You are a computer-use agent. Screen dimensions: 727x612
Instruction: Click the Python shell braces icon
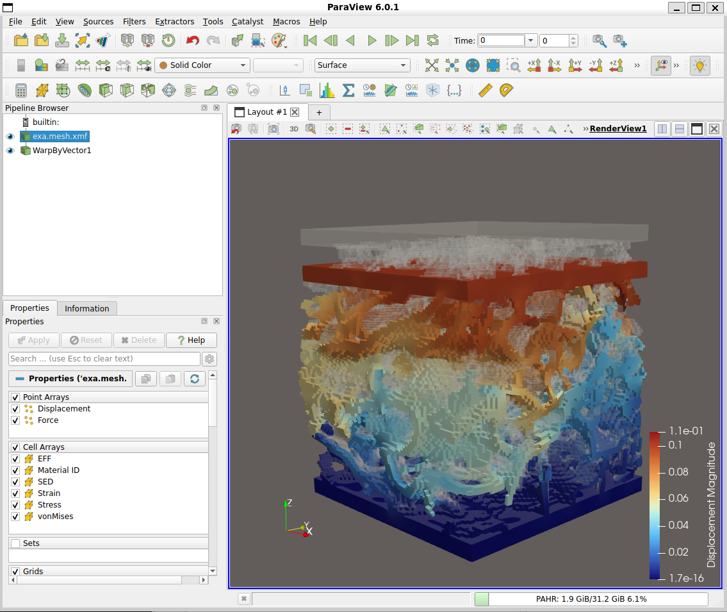pos(454,90)
